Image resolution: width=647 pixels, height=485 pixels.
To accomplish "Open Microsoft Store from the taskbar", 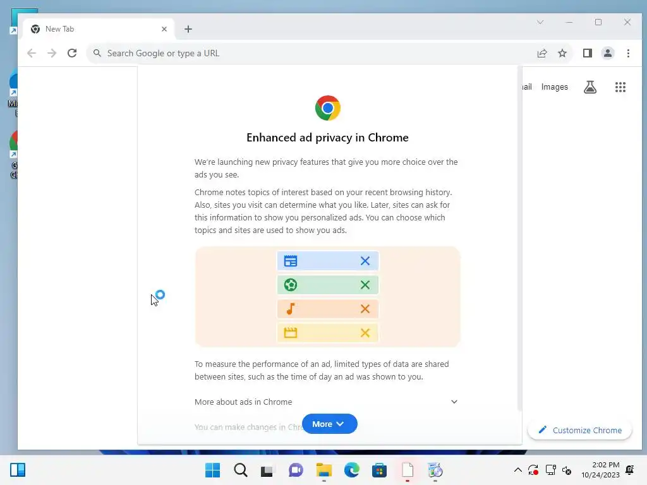I will pyautogui.click(x=379, y=470).
